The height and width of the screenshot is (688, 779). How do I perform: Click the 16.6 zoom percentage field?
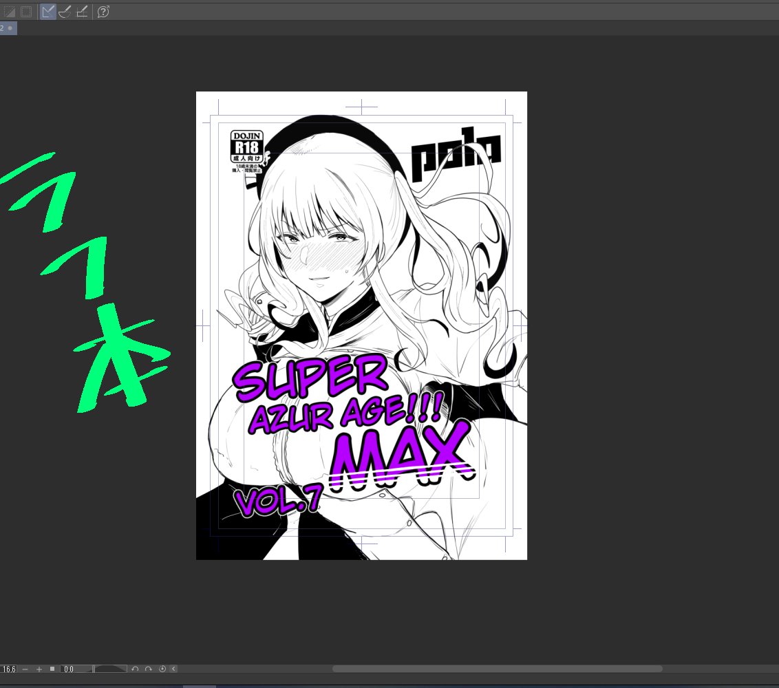10,669
